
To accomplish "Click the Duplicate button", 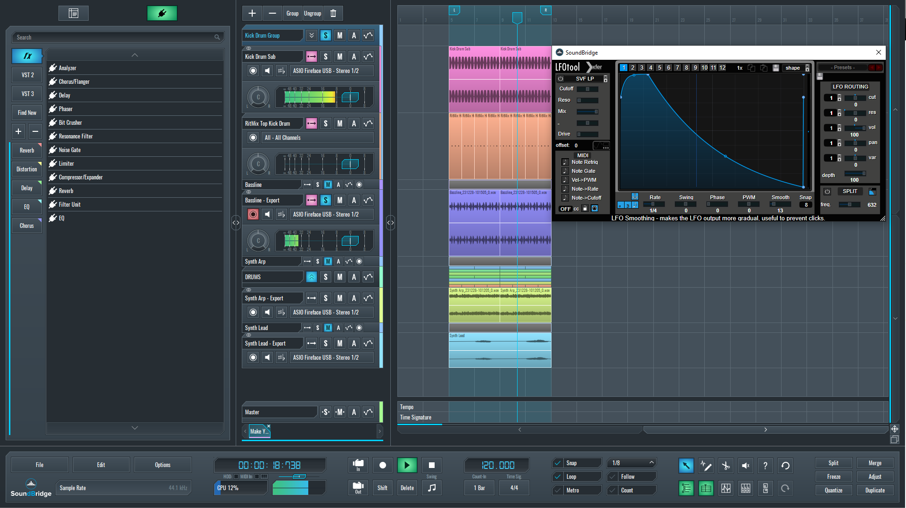I will pyautogui.click(x=875, y=491).
